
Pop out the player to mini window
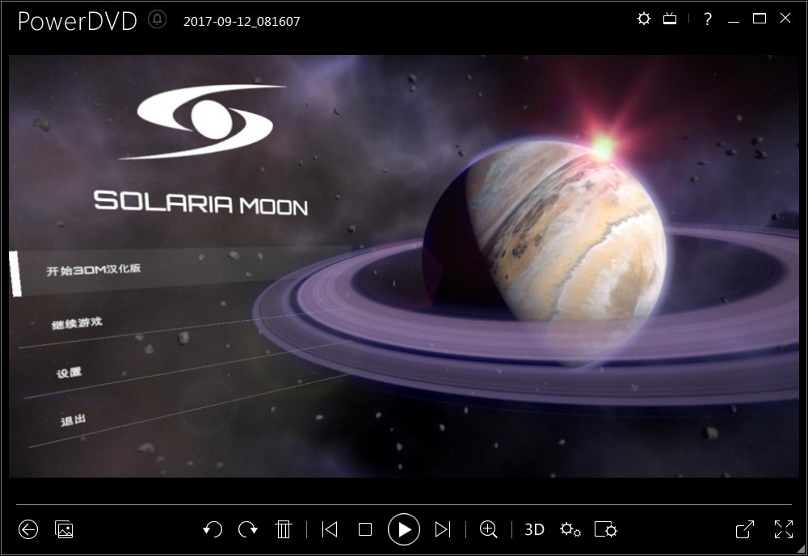click(744, 529)
